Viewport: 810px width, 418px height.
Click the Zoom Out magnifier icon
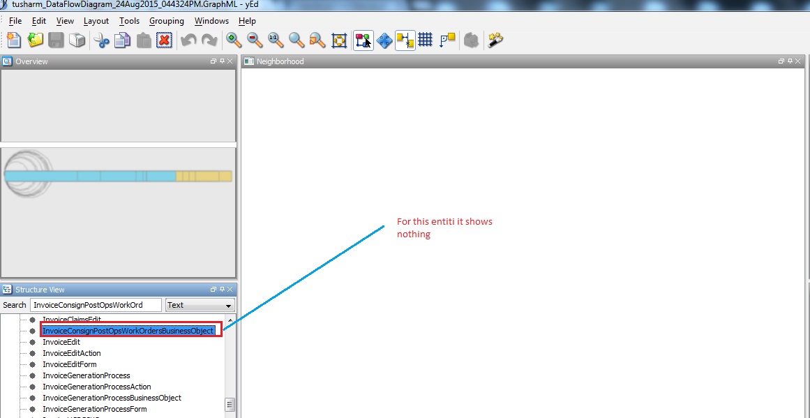[255, 40]
